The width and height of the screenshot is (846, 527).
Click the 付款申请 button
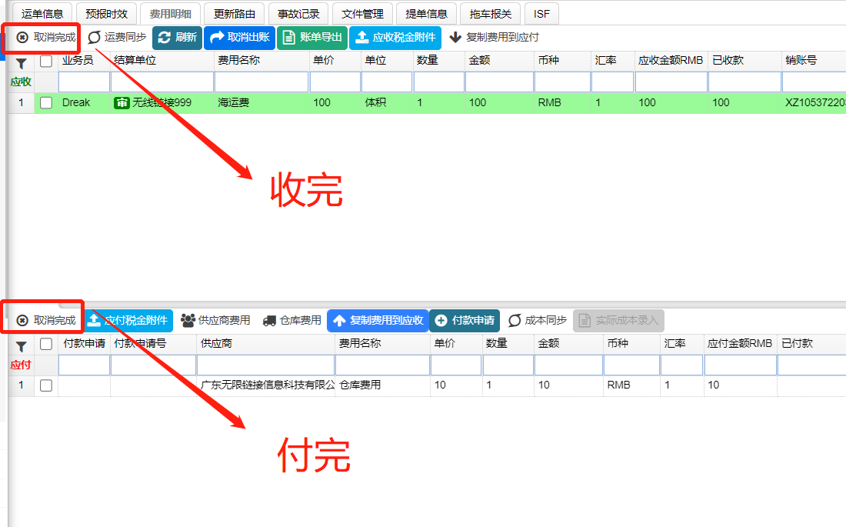(465, 320)
